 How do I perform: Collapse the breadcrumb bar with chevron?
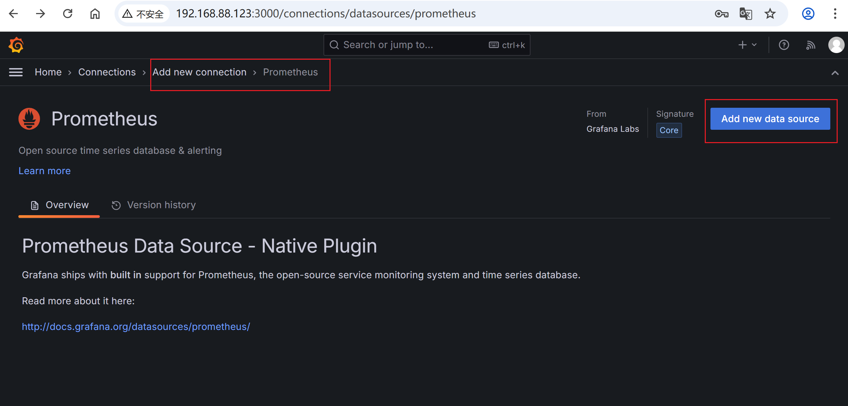835,73
